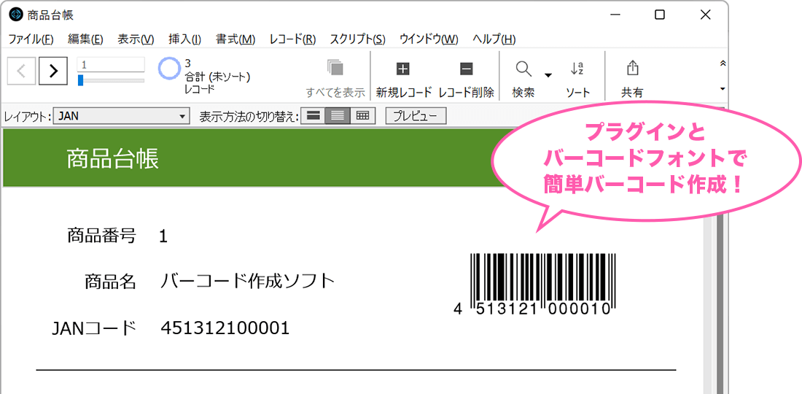802x394 pixels.
Task: Open the レコード(R) menu
Action: pyautogui.click(x=292, y=39)
